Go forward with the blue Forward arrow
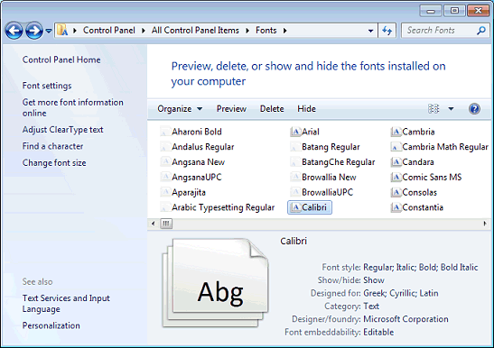Viewport: 494px width, 348px height. (34, 31)
